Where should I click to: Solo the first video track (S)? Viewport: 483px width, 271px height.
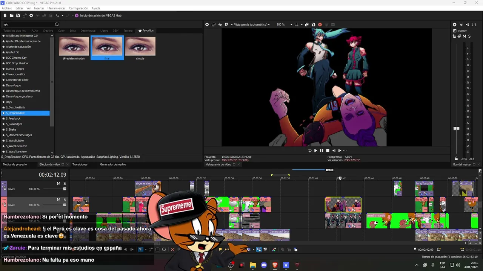[65, 183]
